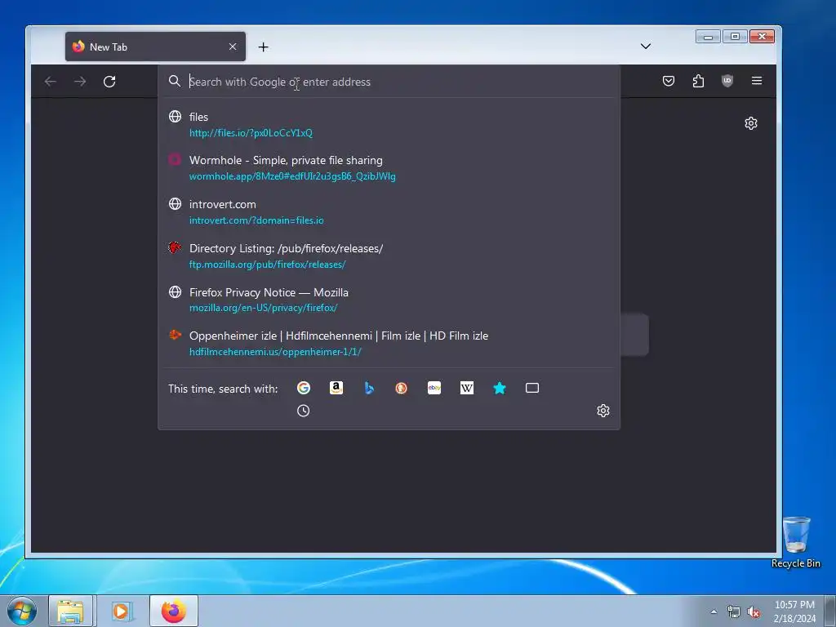Open the Firefox hamburger menu

[x=757, y=81]
